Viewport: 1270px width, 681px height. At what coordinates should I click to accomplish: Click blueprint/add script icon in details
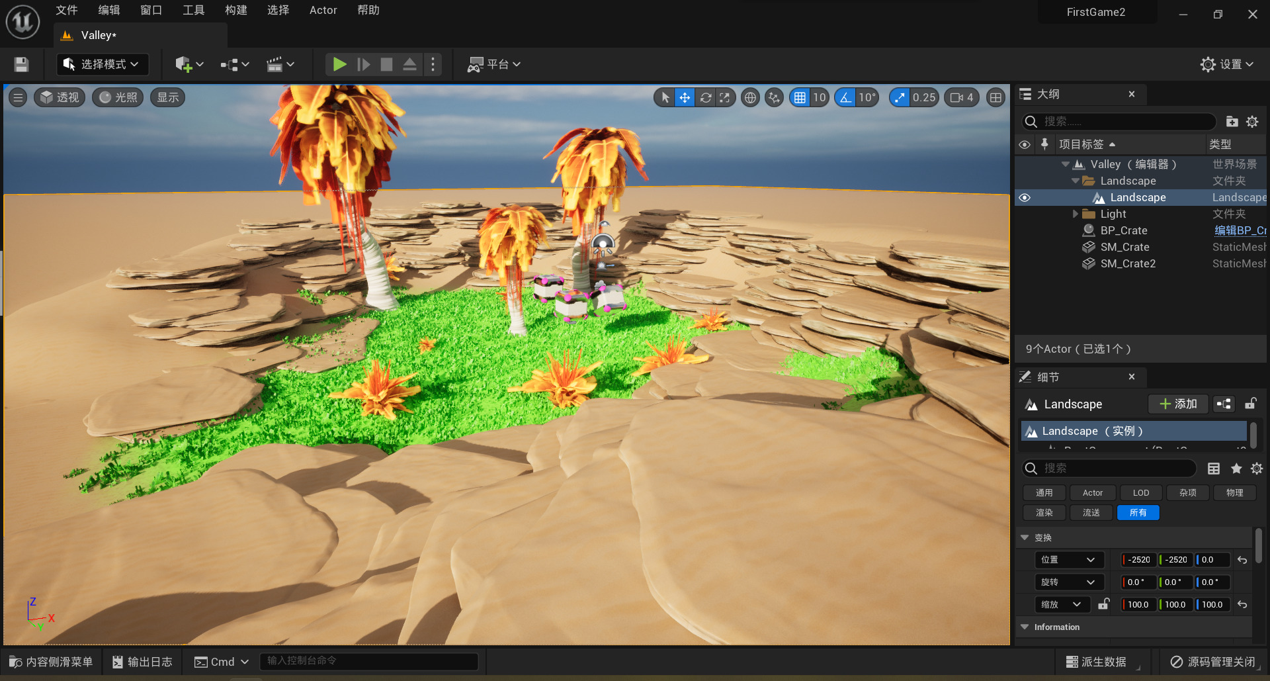click(1224, 404)
